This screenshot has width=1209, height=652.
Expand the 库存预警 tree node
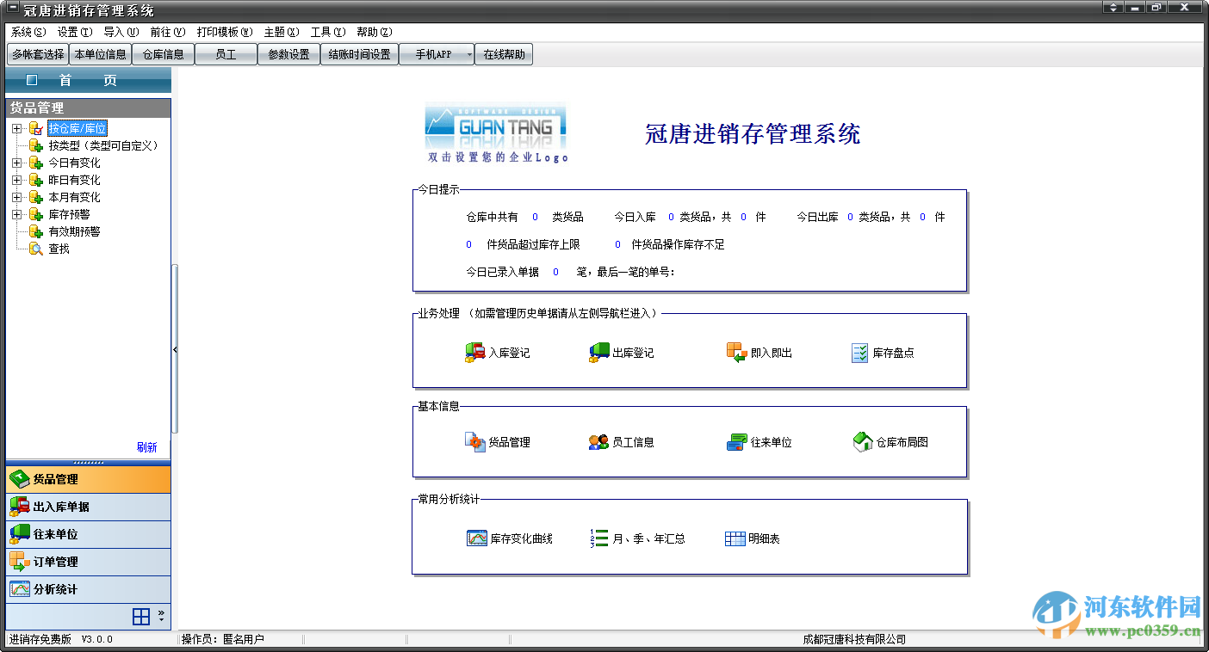(x=16, y=214)
